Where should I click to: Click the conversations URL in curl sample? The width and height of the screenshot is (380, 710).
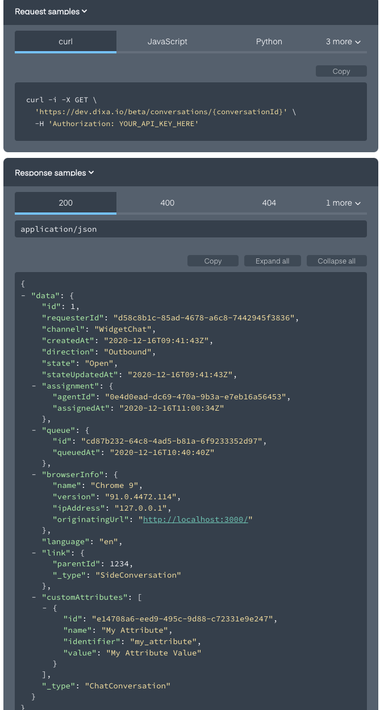[x=161, y=111]
